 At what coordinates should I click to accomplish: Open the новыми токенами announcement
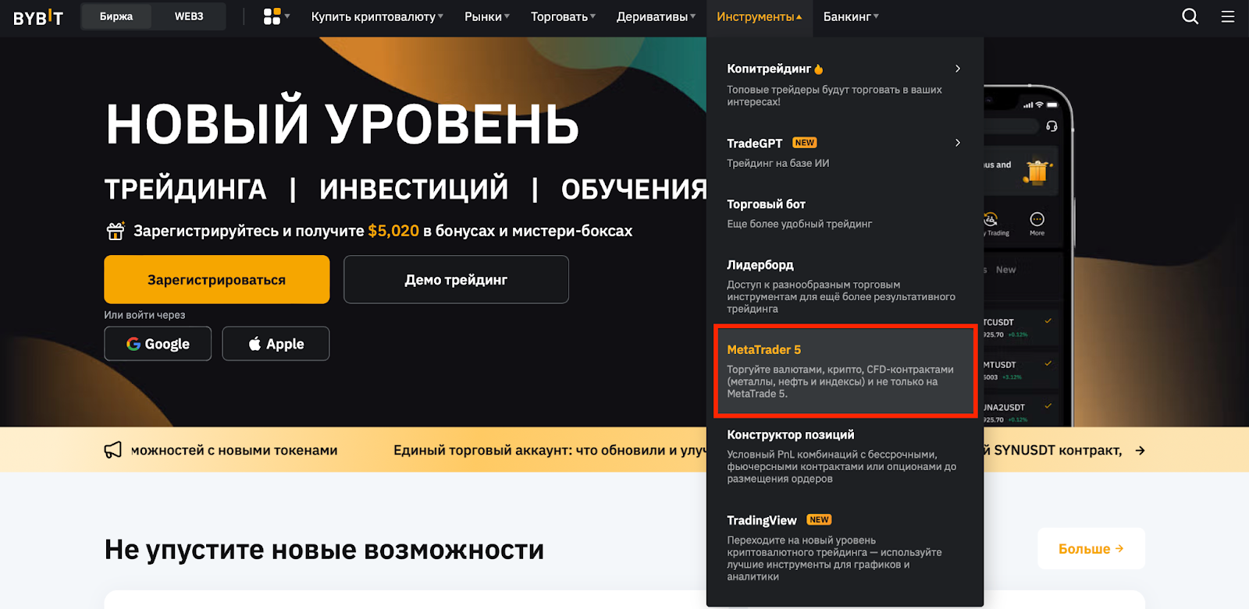click(x=234, y=450)
